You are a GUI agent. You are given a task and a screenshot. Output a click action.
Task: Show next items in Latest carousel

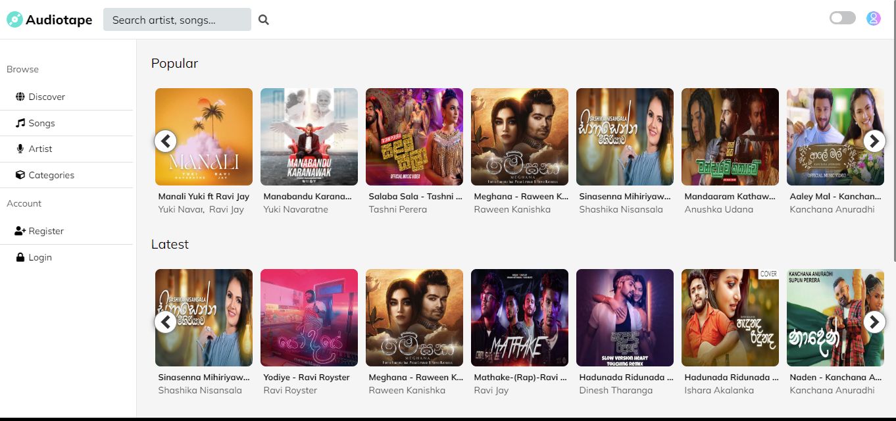coord(874,322)
